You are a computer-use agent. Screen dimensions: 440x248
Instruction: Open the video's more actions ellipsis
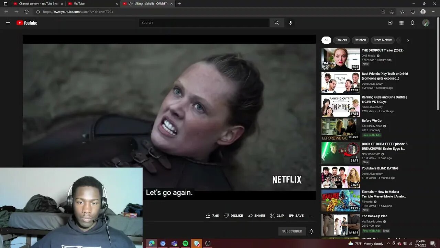point(311,216)
